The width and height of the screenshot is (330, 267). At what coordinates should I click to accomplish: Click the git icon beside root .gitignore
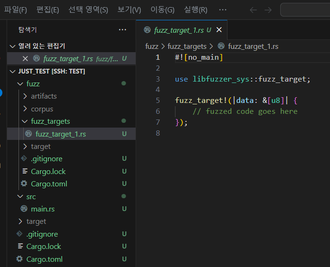pos(19,234)
